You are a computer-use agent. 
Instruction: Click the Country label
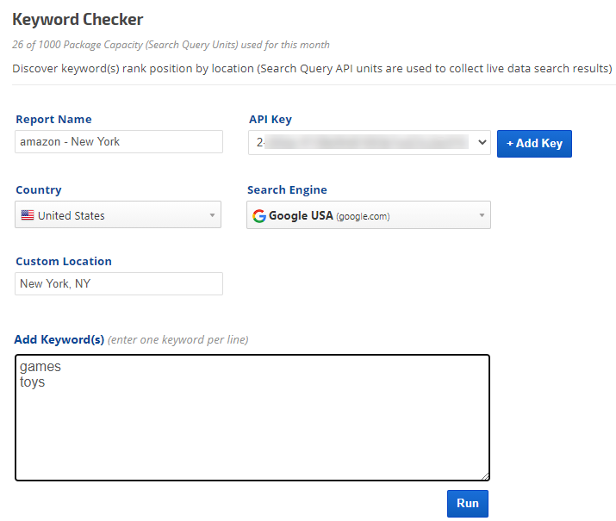click(39, 190)
